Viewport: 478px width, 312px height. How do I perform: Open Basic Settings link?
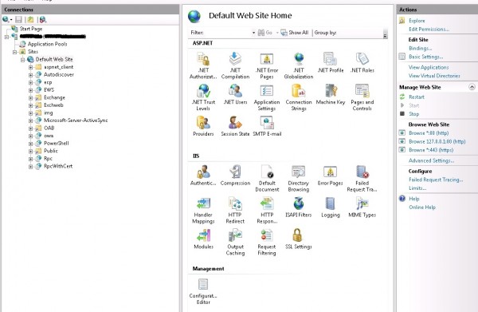426,57
